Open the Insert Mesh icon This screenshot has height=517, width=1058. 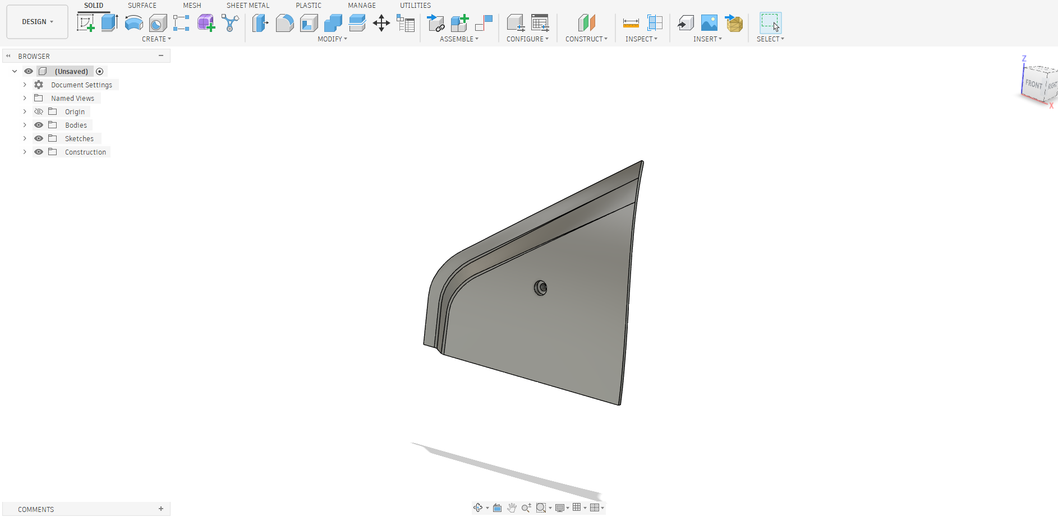pos(734,23)
